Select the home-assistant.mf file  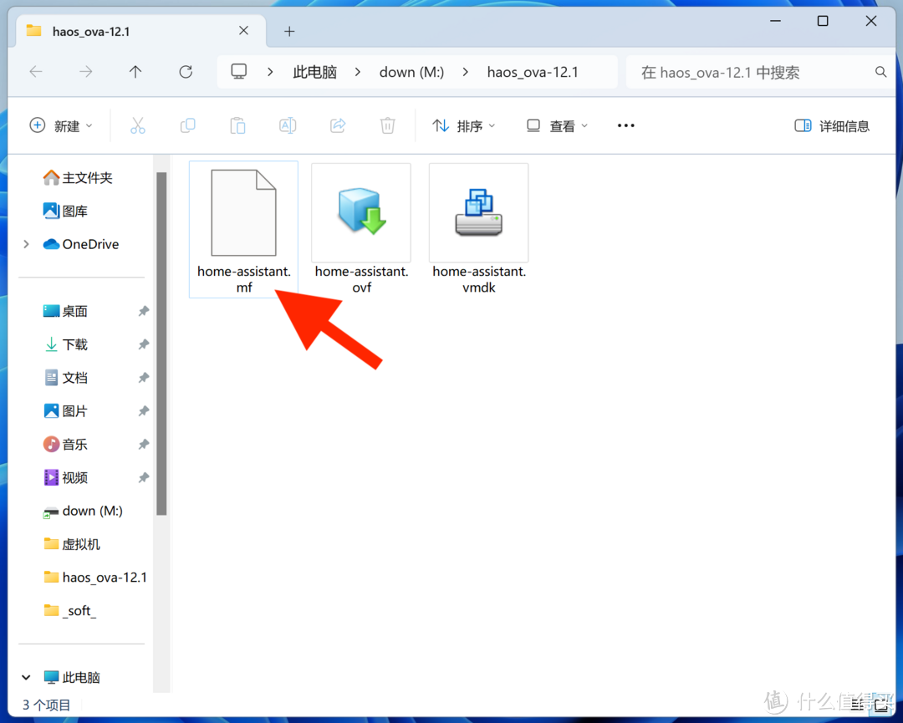coord(243,230)
